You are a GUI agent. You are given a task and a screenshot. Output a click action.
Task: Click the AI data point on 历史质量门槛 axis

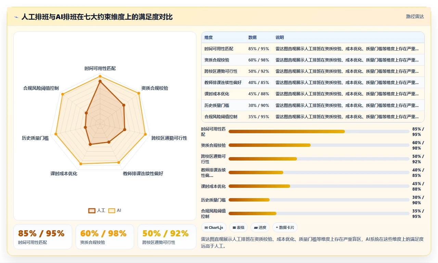point(55,134)
